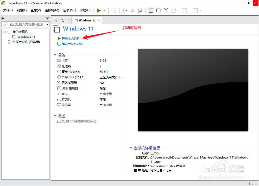The image size is (259, 186).
Task: Click the Unity mode toolbar icon
Action: (x=174, y=11)
